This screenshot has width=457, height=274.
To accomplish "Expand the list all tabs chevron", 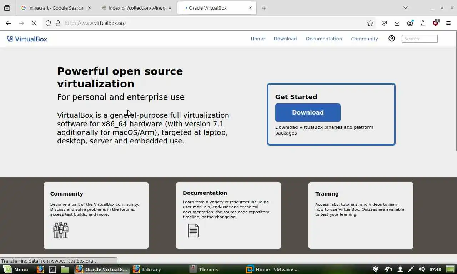I will coord(406,8).
